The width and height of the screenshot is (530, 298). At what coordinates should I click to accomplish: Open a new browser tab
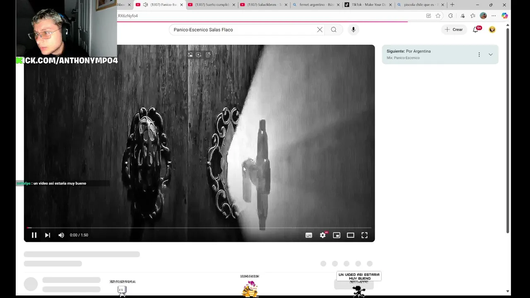click(x=452, y=5)
